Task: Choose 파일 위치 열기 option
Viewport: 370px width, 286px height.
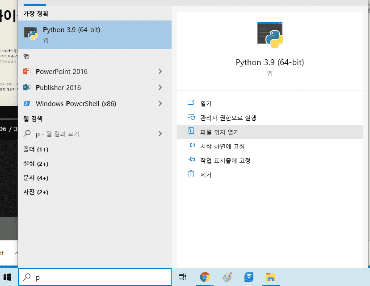Action: coord(270,132)
